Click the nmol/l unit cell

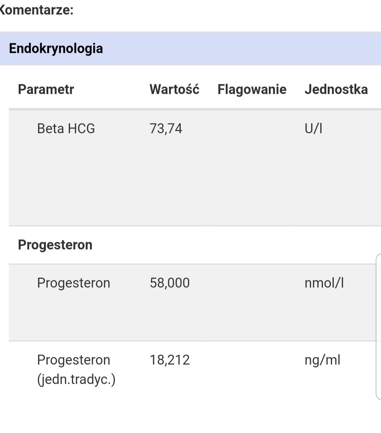point(324,283)
